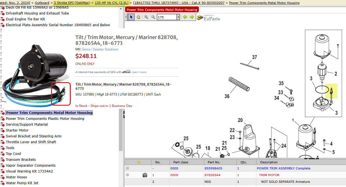Image resolution: width=346 pixels, height=187 pixels.
Task: Zoom out of the parts diagram
Action: [153, 17]
